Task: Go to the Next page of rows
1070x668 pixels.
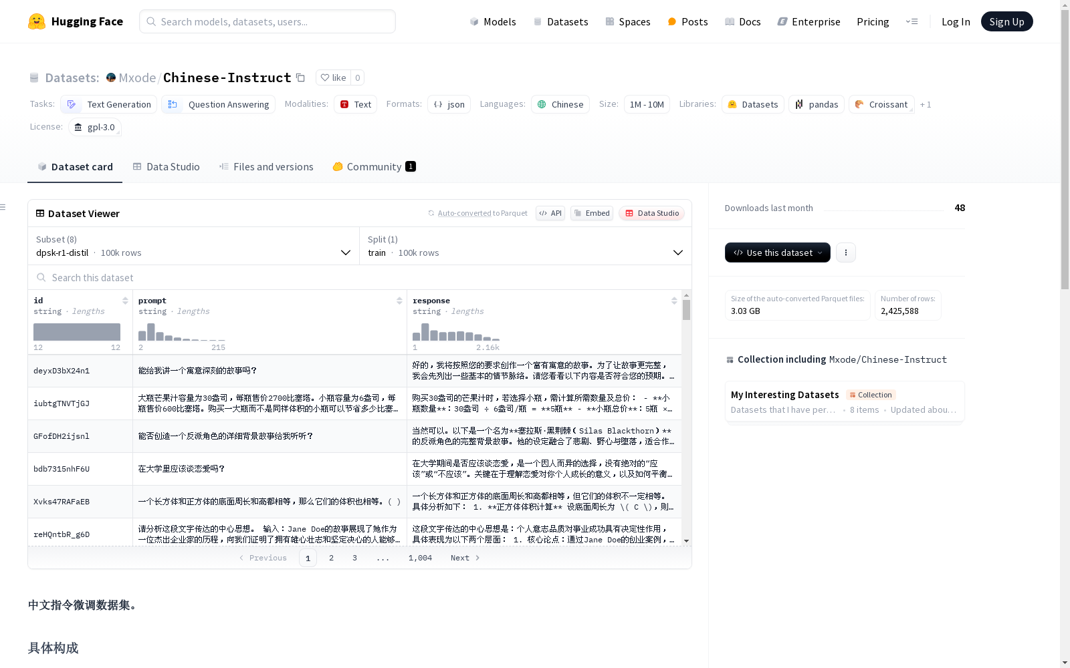Action: [x=465, y=558]
